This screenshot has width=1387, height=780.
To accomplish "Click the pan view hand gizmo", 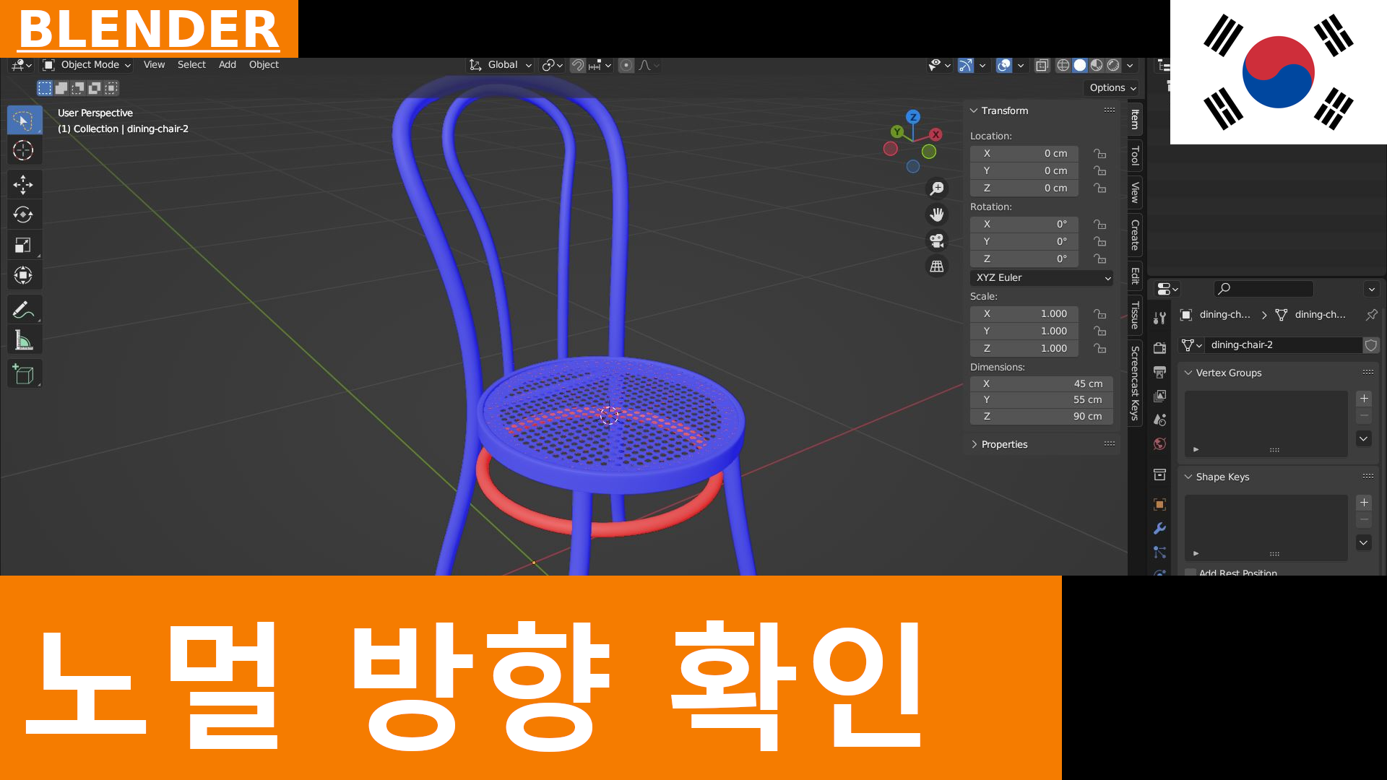I will [937, 214].
